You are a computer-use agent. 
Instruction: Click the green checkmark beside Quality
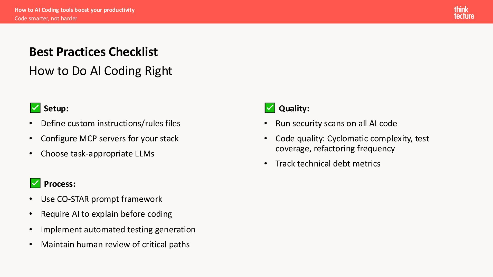pyautogui.click(x=270, y=108)
